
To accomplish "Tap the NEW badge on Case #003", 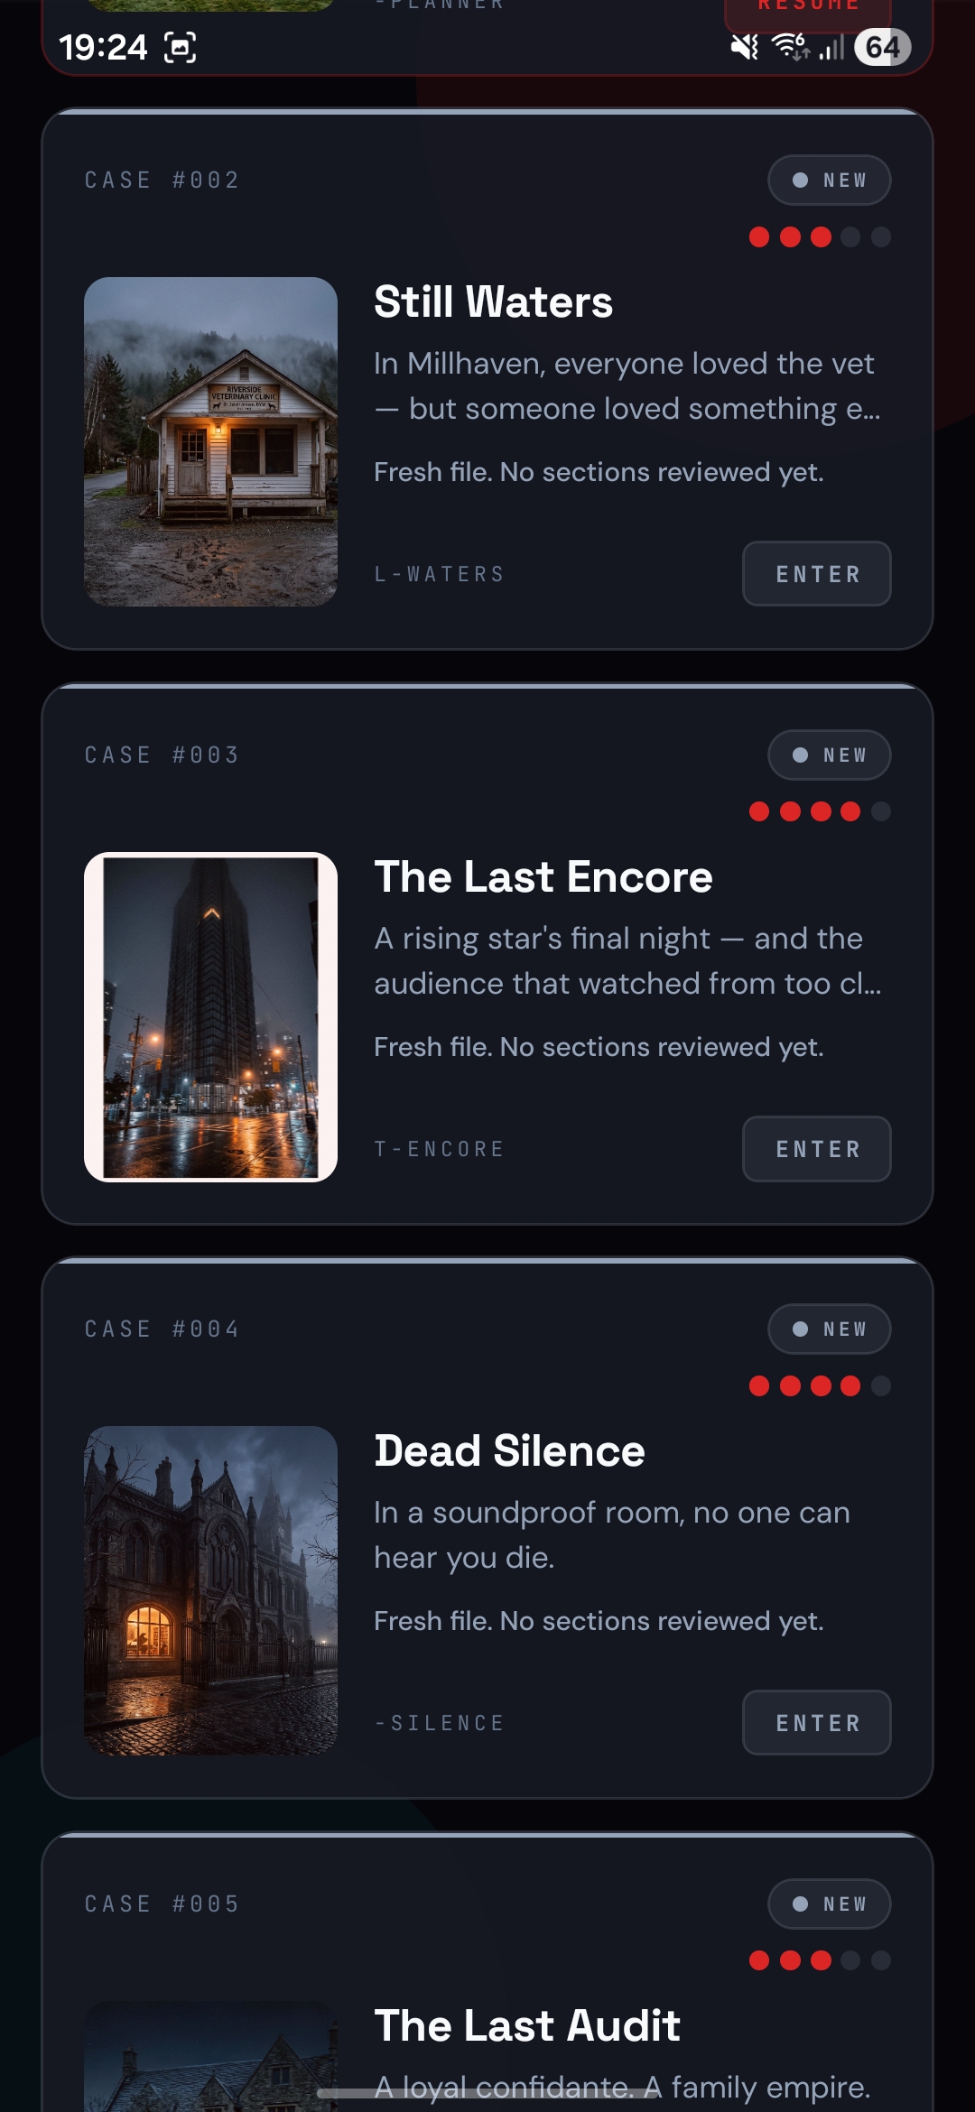I will (x=830, y=755).
